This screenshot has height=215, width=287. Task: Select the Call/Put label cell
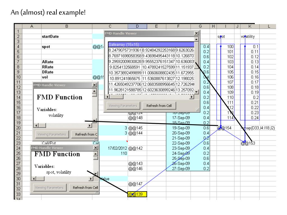tap(67, 143)
